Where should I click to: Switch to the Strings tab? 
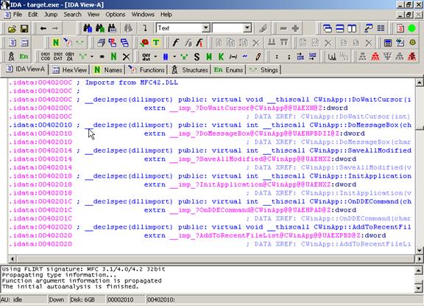(x=264, y=70)
